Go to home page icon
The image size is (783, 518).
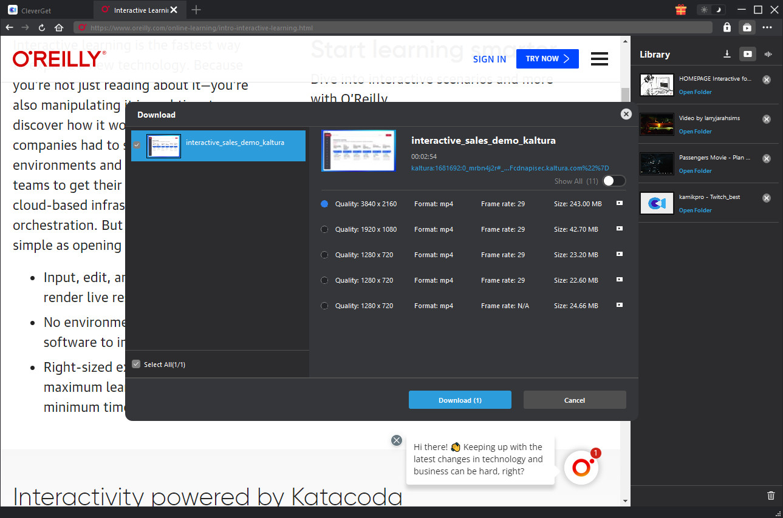[59, 27]
